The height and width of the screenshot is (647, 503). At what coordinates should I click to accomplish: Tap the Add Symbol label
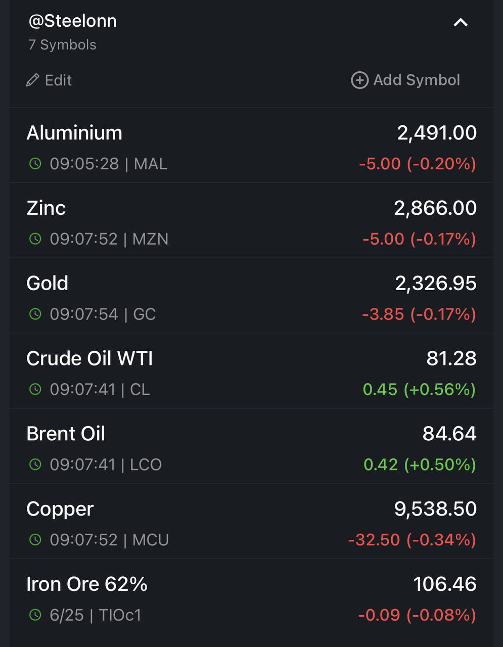tap(417, 80)
